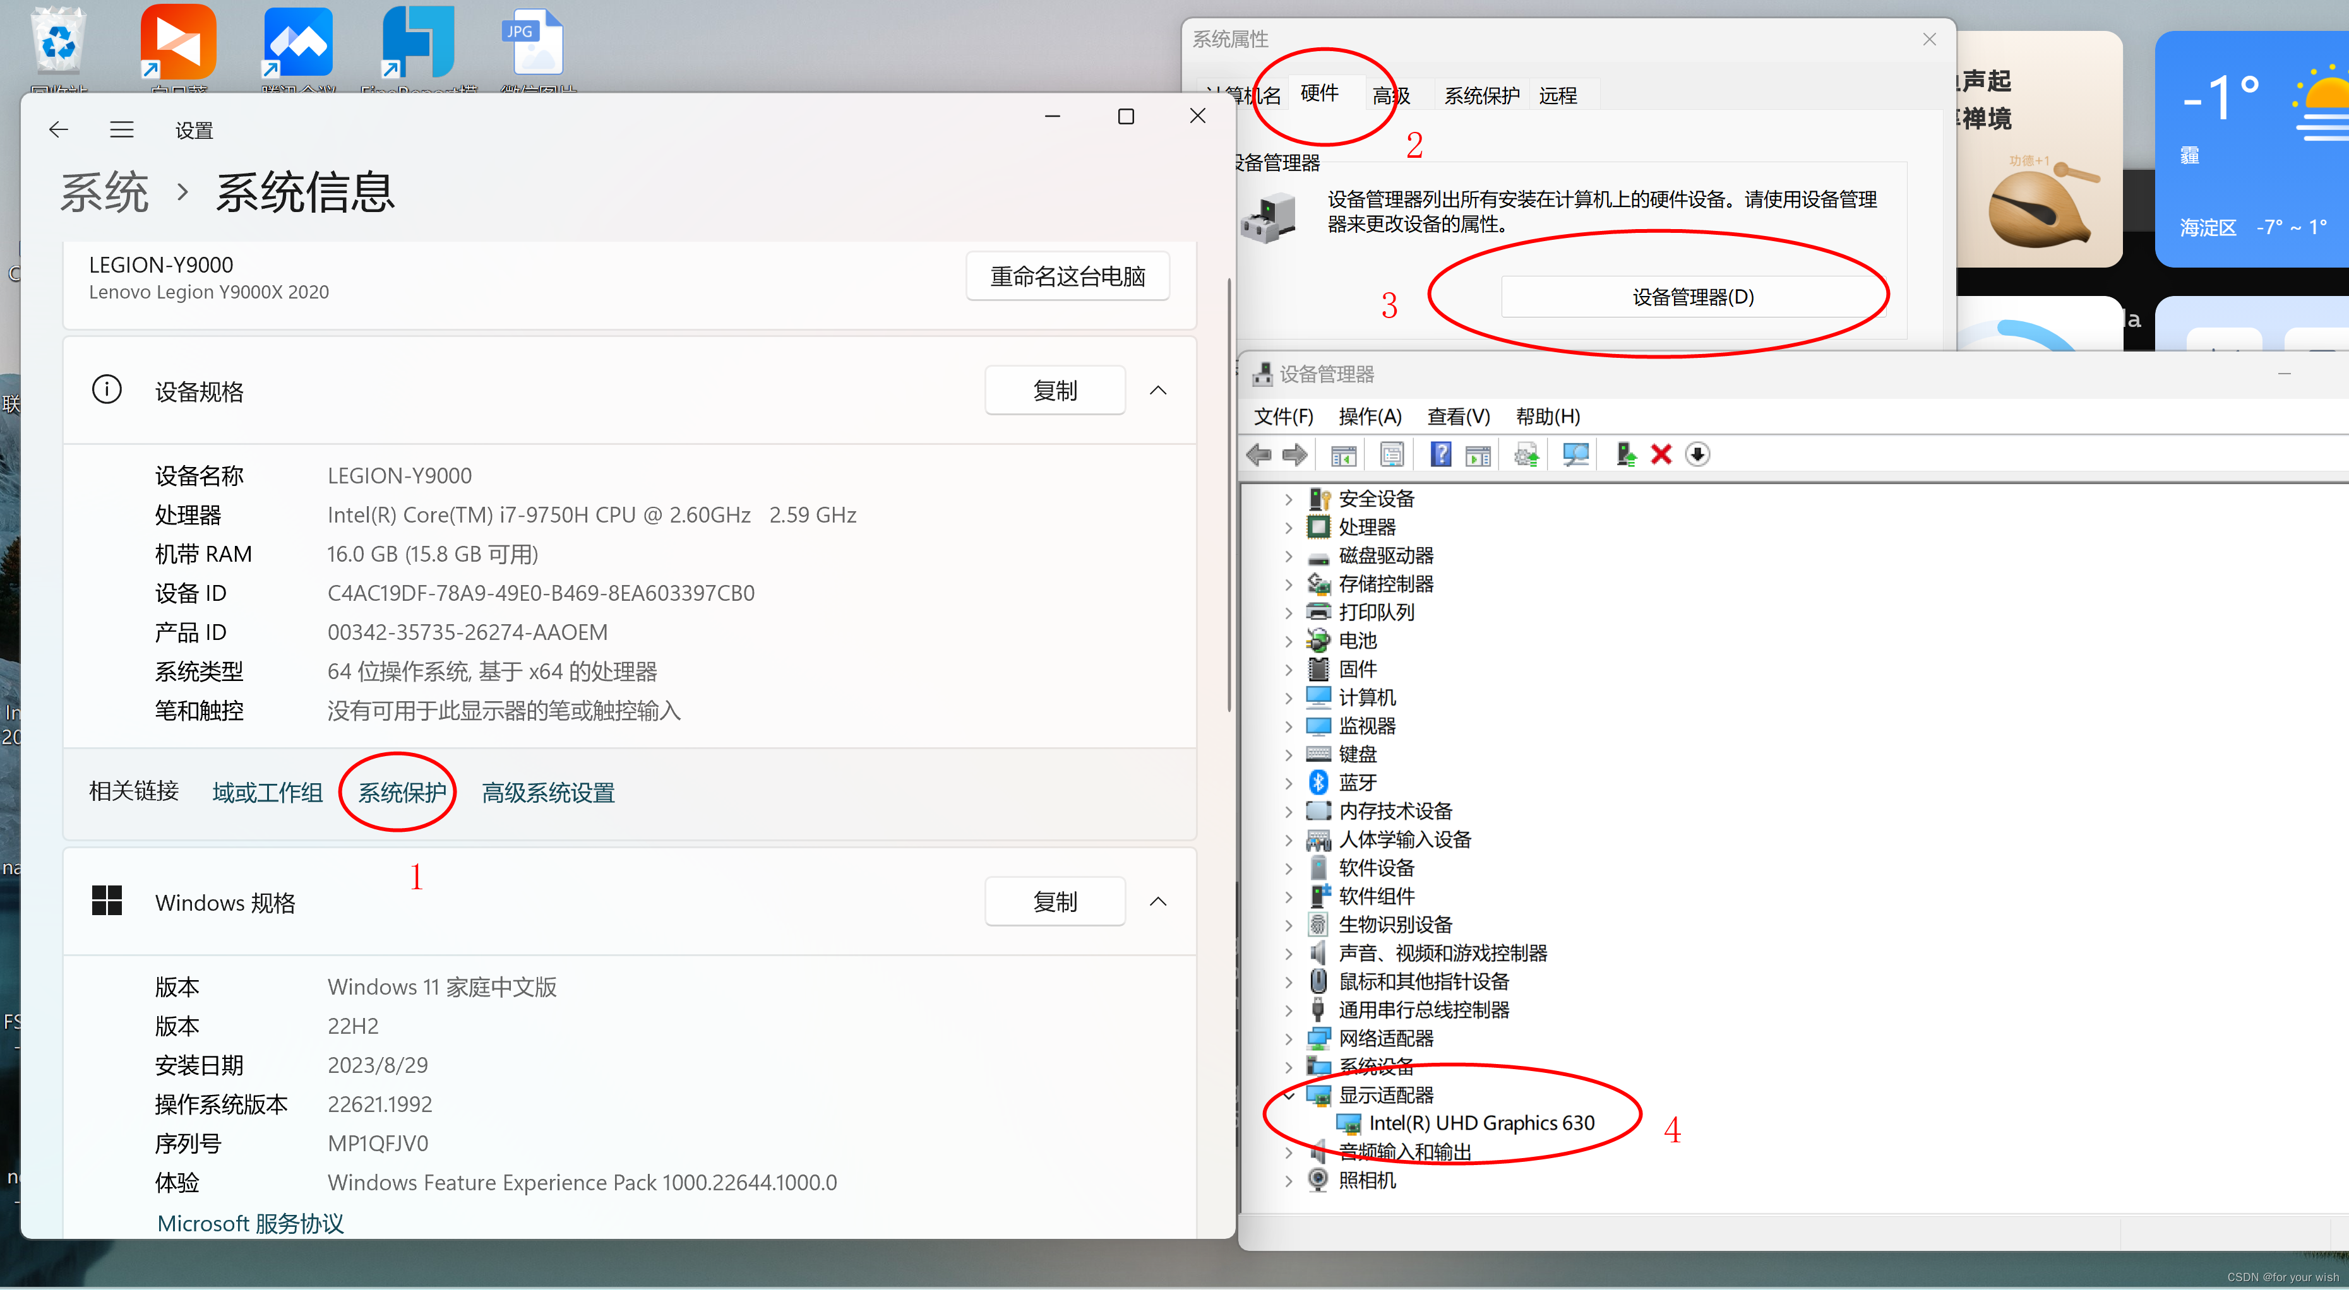Viewport: 2349px width, 1290px height.
Task: Click Windows logo beside Windows 规格
Action: pos(107,901)
